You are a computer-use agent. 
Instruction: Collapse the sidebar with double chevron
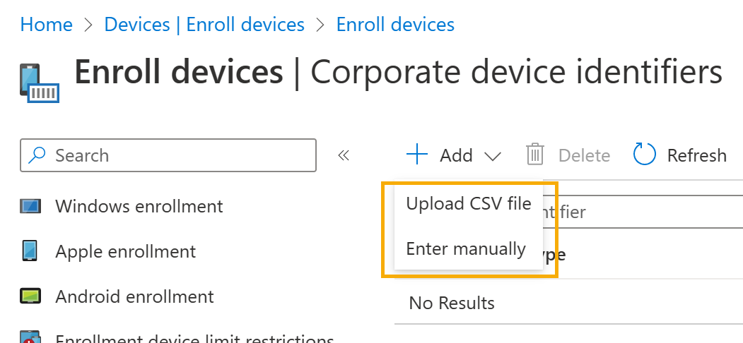344,155
